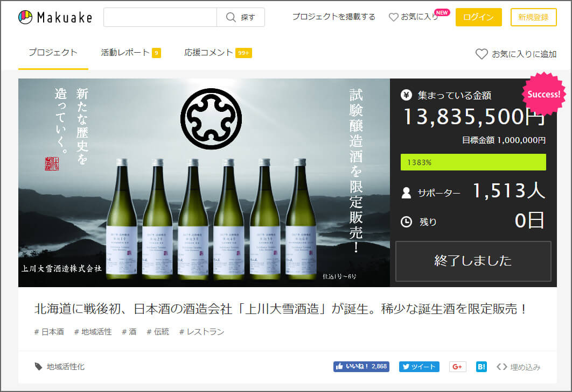Click the Google+ share icon
Viewport: 572px width, 392px height.
457,367
